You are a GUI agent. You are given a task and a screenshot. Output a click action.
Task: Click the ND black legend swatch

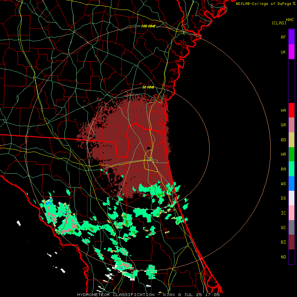tap(291, 257)
